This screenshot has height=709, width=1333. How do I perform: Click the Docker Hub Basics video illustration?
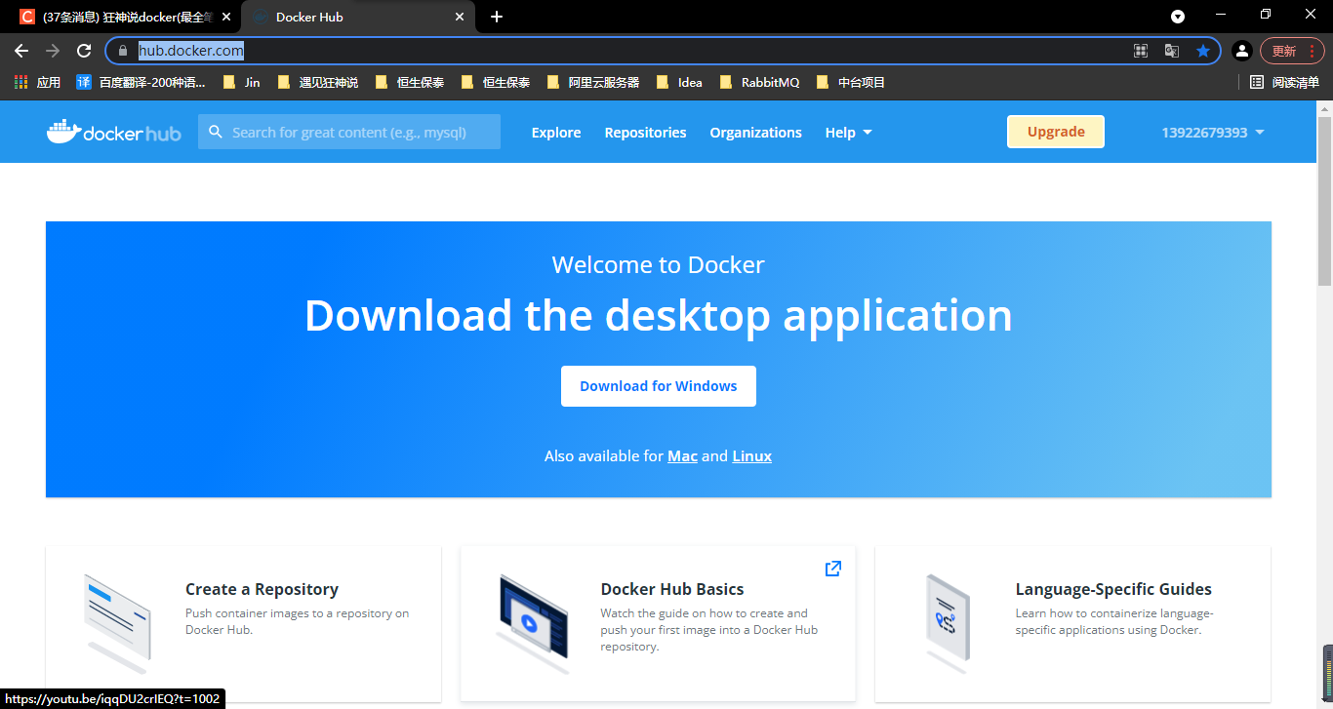(533, 622)
